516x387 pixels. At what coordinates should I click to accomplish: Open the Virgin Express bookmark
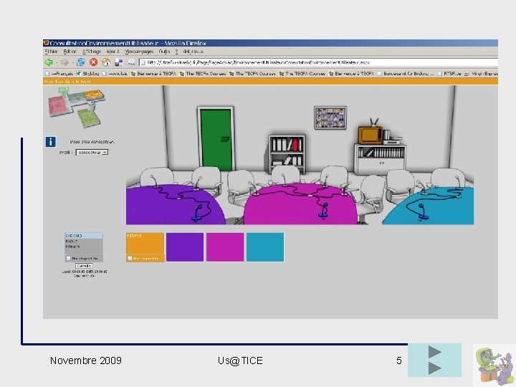coord(481,73)
